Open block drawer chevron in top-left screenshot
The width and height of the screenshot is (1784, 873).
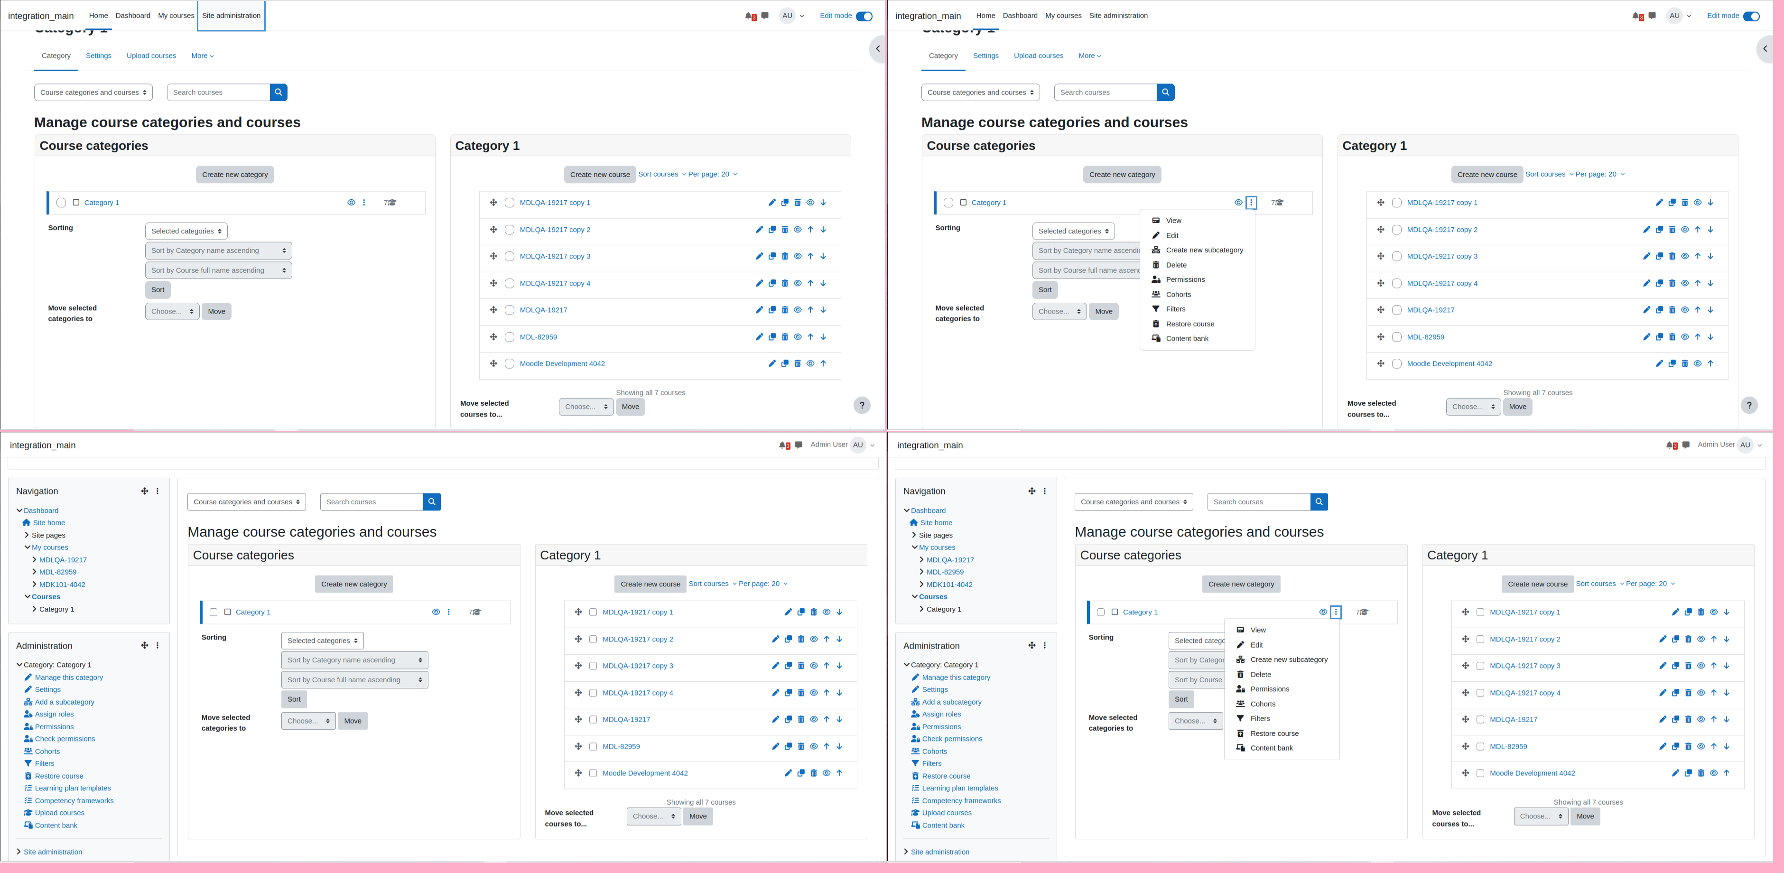[877, 48]
